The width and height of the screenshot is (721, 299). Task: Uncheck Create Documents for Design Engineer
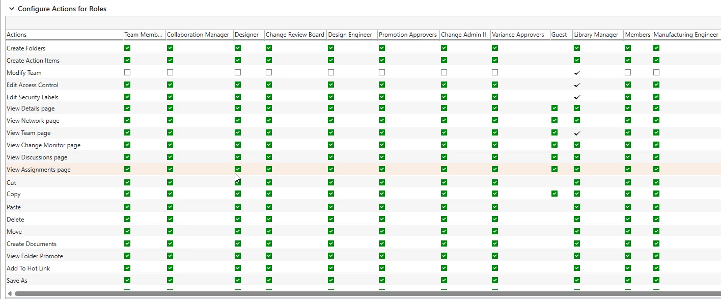331,243
